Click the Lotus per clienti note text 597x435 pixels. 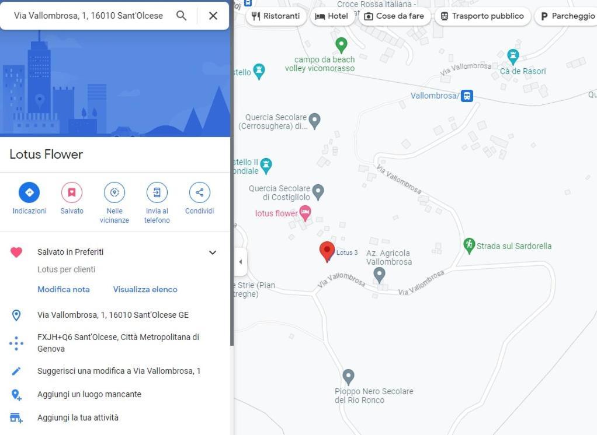pos(66,269)
